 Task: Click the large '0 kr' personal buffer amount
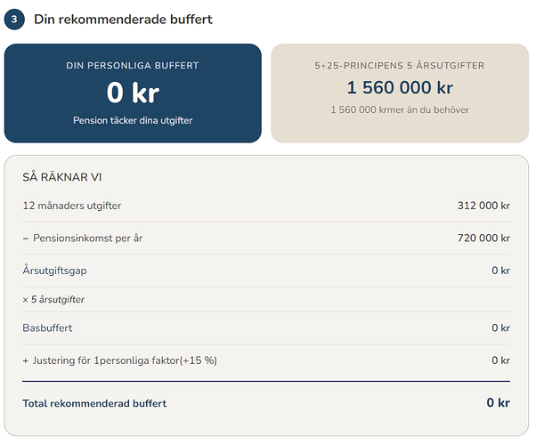(x=133, y=93)
